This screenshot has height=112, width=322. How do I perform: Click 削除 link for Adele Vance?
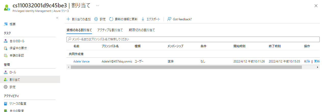pos(307,61)
